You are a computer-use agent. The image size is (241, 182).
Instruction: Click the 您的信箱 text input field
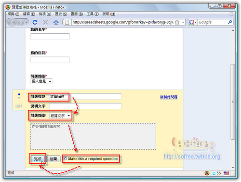point(50,60)
